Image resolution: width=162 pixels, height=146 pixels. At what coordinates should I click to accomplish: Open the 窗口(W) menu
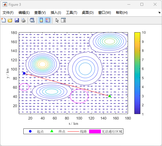[x=104, y=13]
